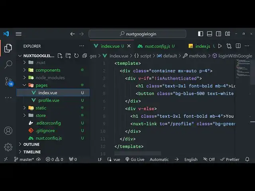Screen dimensions: 255x191
Task: Open profile.vue in Explorer
Action: [53, 100]
